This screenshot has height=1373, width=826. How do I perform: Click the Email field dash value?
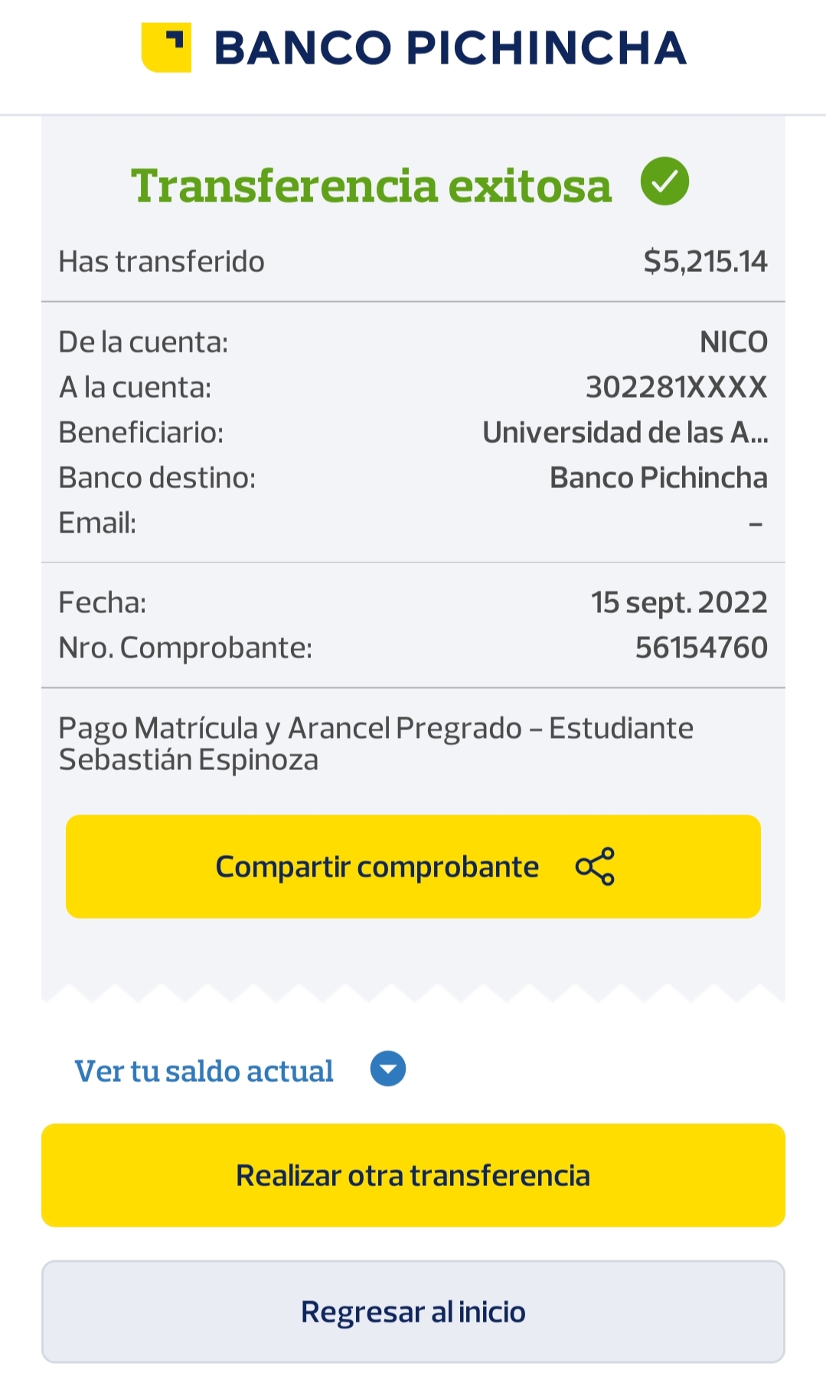756,525
